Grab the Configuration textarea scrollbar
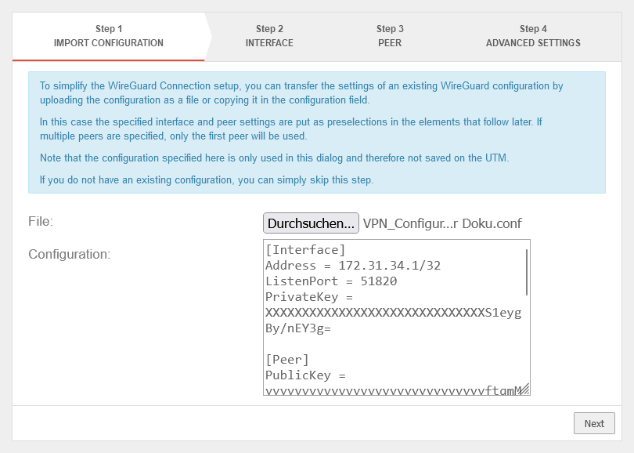The height and width of the screenshot is (453, 634). click(x=527, y=272)
